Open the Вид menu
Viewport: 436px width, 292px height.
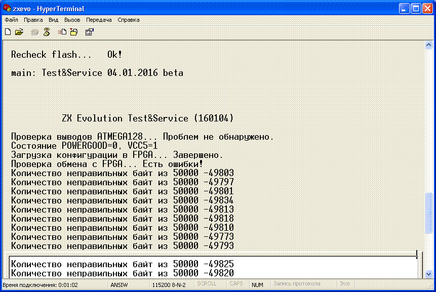[x=54, y=20]
